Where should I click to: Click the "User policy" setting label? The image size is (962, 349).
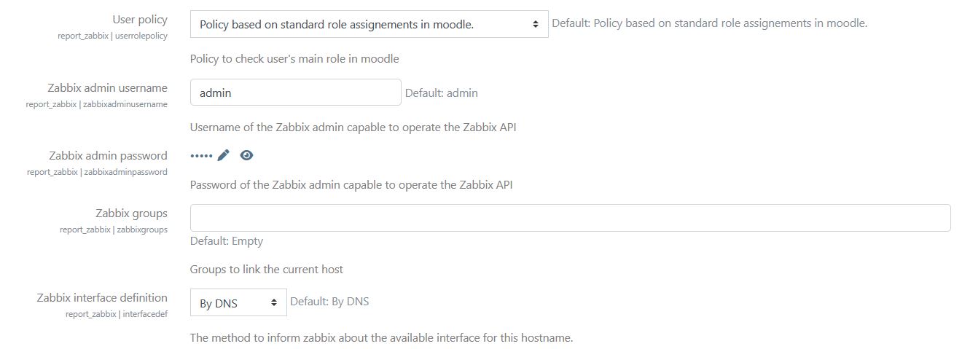(x=140, y=20)
